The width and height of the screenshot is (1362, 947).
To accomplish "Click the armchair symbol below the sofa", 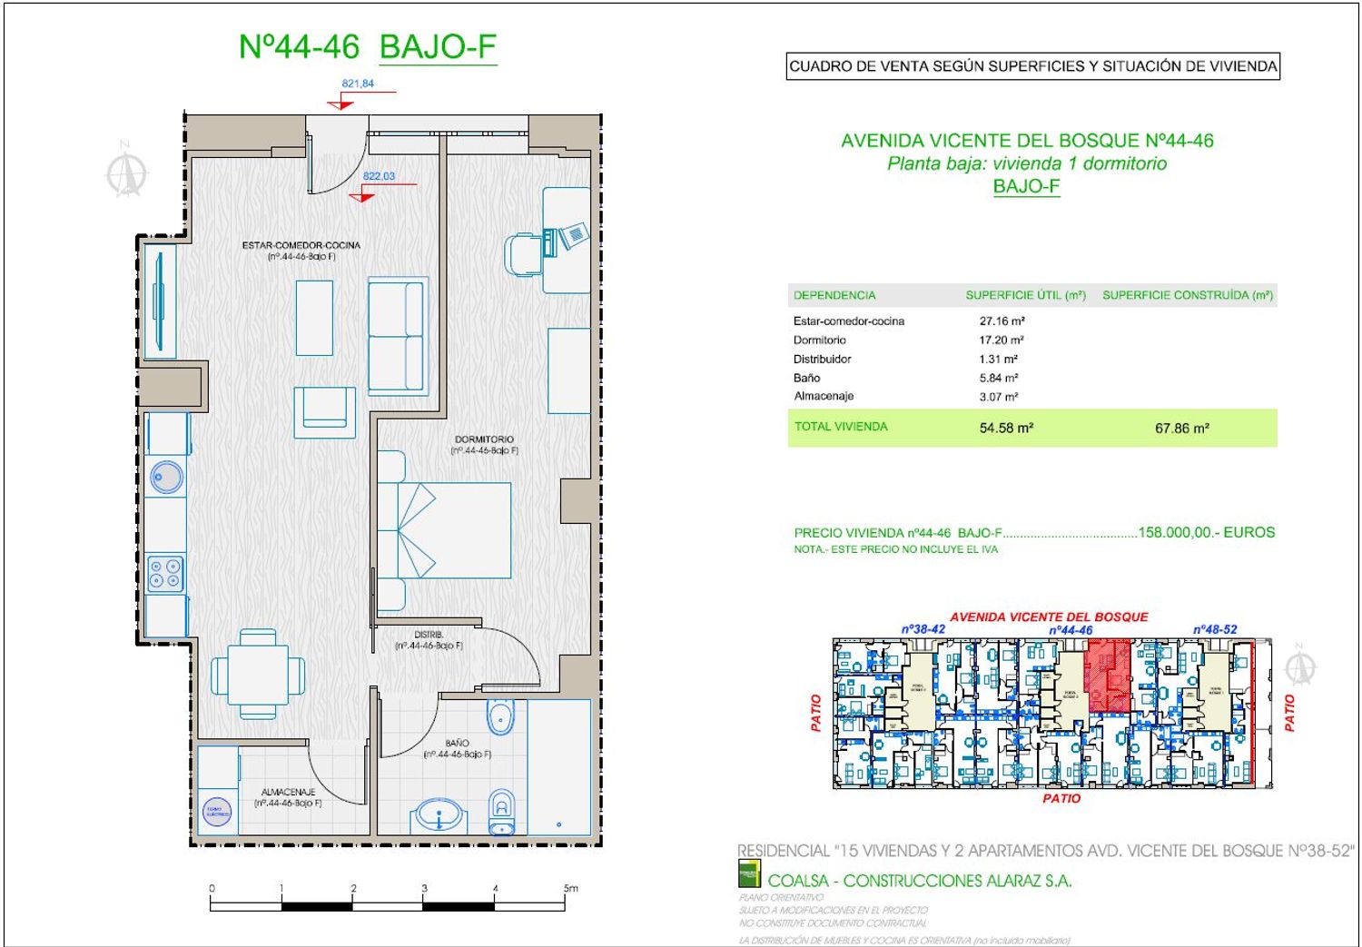I will (x=324, y=412).
